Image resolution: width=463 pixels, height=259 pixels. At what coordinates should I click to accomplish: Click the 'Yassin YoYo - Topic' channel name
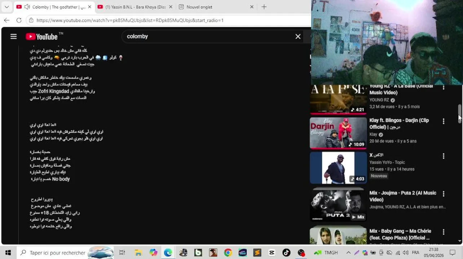(x=387, y=162)
